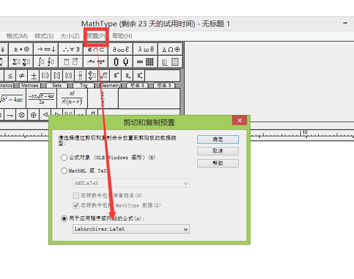Insert the n! over r!(n−r)! combination expression
The image size is (354, 279).
click(72, 99)
